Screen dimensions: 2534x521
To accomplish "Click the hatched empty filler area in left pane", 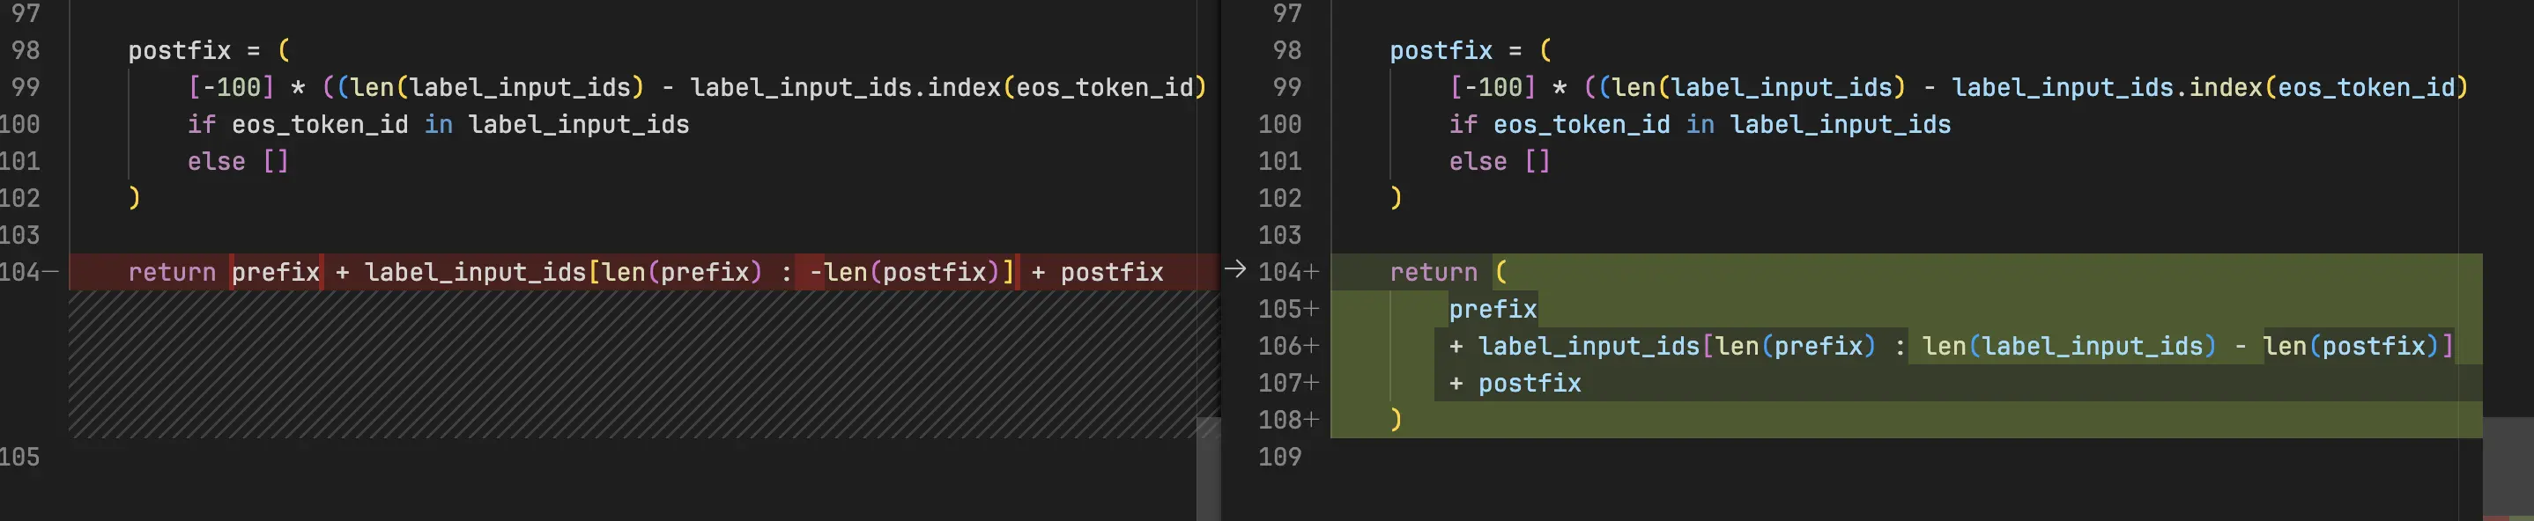I will (630, 363).
